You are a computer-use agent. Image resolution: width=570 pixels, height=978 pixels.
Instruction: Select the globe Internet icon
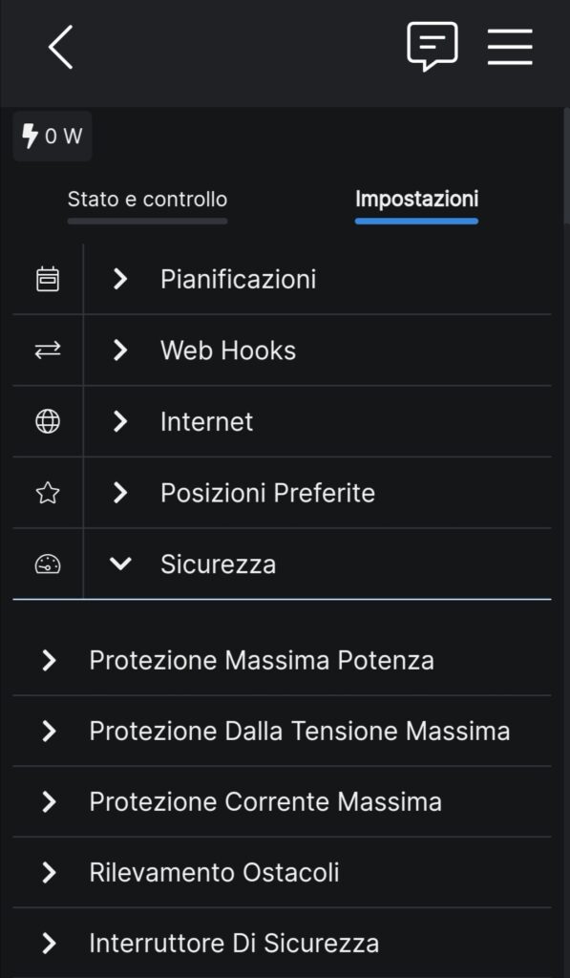(48, 421)
